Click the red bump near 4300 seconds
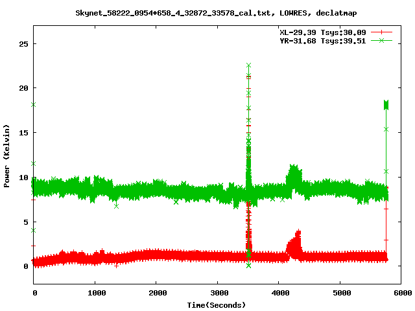Screen dimensions: 415x311 tap(294, 245)
